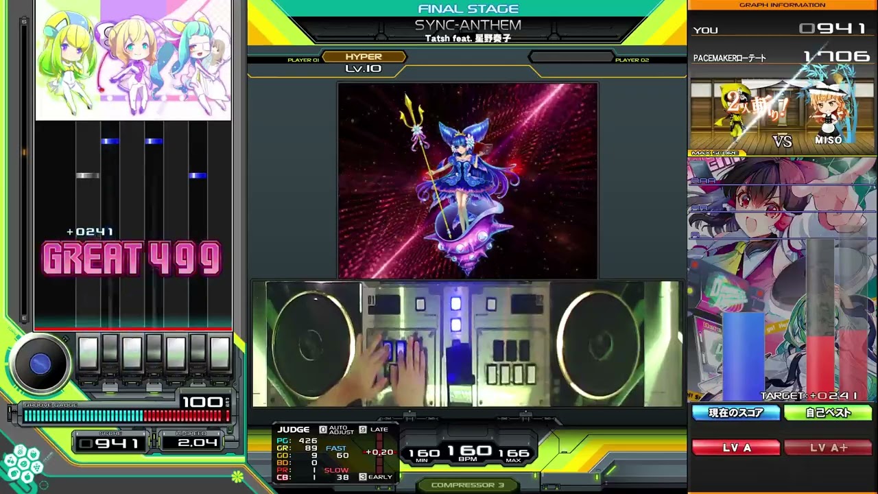Select the 自己ベスト tab

[x=828, y=413]
